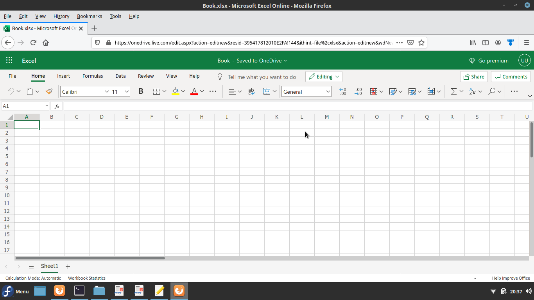534x300 pixels.
Task: Click the Share button
Action: point(473,77)
